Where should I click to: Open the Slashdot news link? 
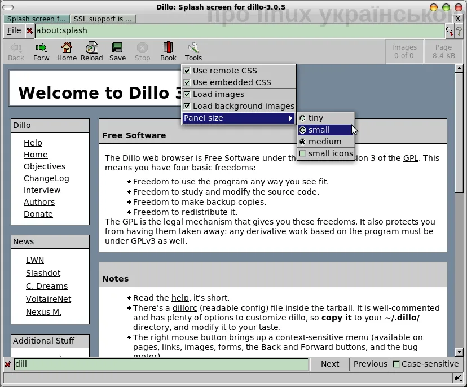(x=43, y=273)
